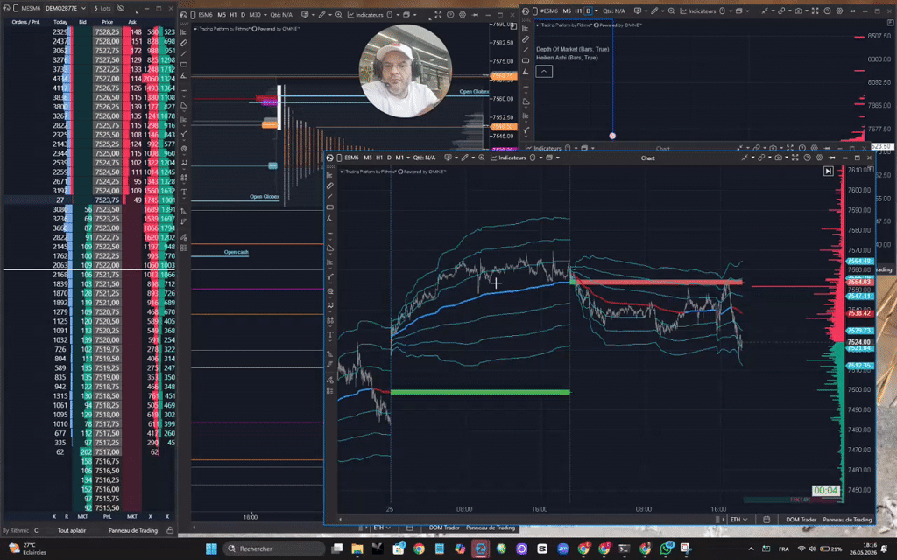Jump to latest bar icon in front chart
The width and height of the screenshot is (897, 560).
pos(828,171)
